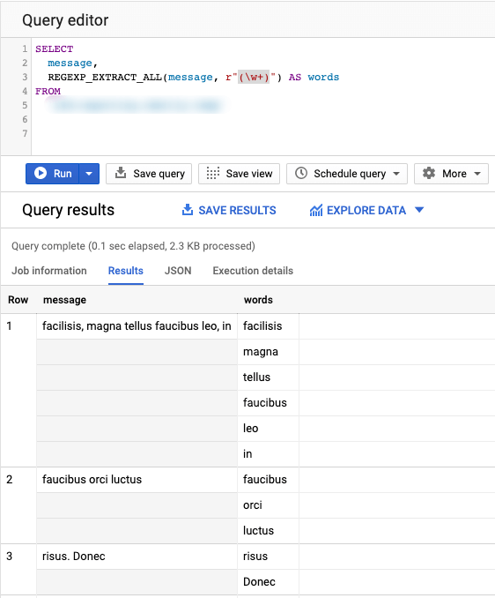This screenshot has height=598, width=495.
Task: Click the SELECT keyword in the editor
Action: click(x=54, y=49)
